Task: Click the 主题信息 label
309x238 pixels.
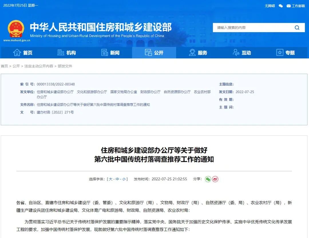Action: click(226, 84)
